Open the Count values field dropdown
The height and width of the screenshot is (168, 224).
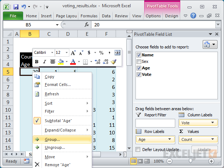point(212,139)
